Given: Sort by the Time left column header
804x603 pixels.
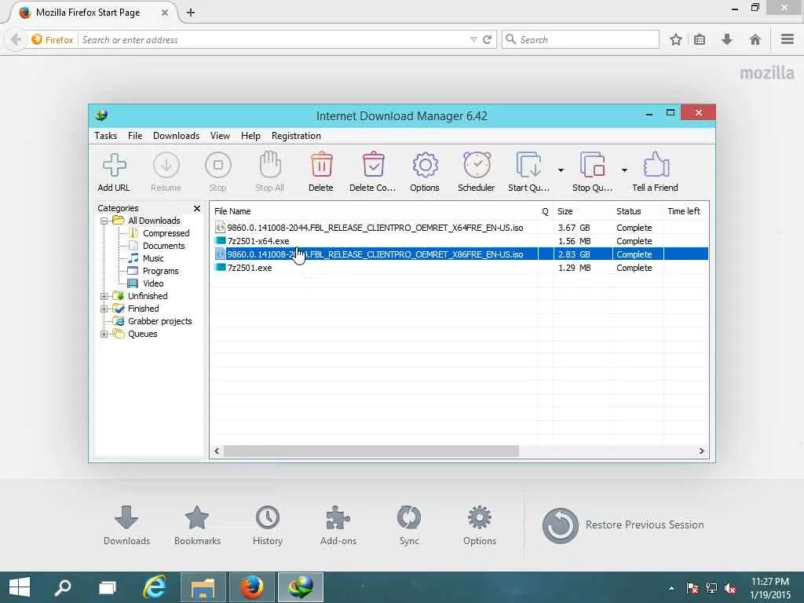Looking at the screenshot, I should 685,211.
